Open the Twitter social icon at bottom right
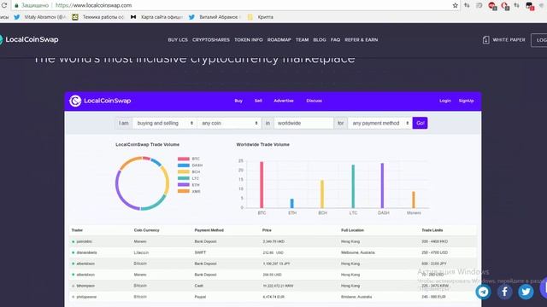This screenshot has width=547, height=307. (x=526, y=292)
